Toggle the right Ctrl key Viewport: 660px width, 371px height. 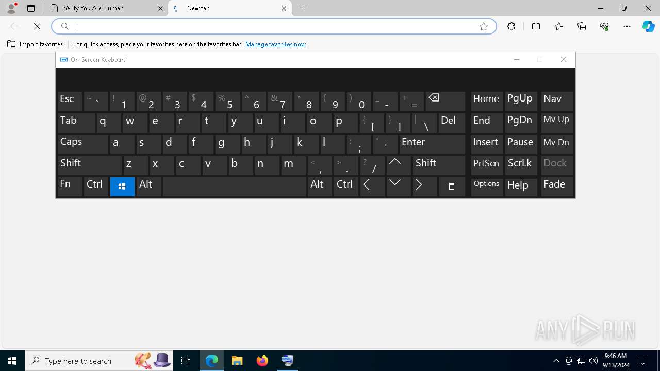346,187
